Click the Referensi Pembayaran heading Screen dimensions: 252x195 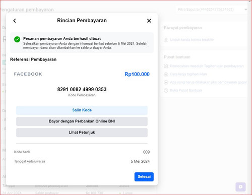(x=33, y=59)
